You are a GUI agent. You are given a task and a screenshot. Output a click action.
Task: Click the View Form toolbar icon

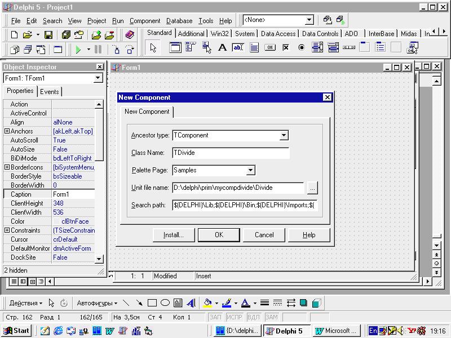pyautogui.click(x=28, y=50)
